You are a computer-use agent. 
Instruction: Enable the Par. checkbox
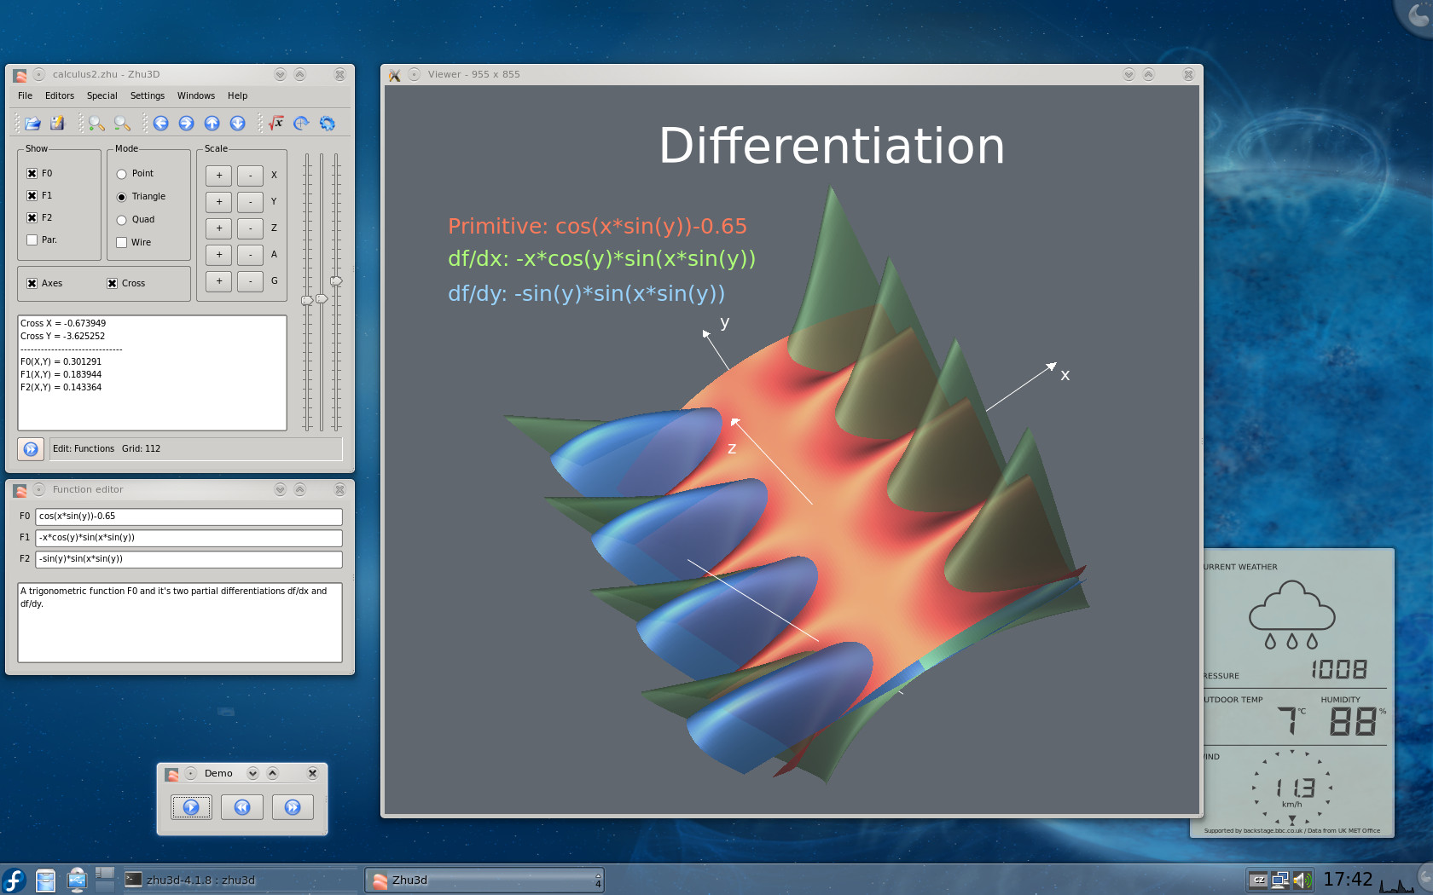point(32,240)
